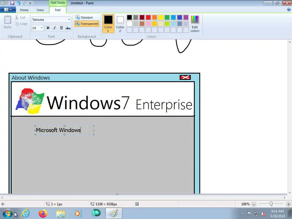Pick the turquoise color swatch

(x=173, y=17)
